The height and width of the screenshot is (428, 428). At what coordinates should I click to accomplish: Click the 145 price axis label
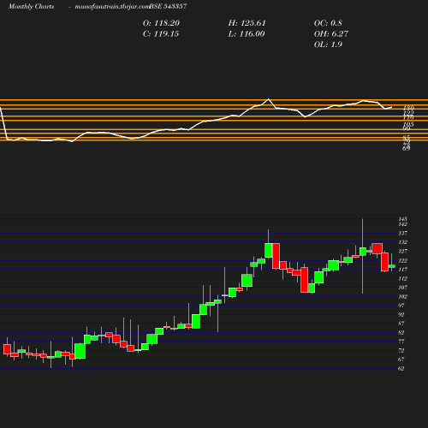pos(403,219)
